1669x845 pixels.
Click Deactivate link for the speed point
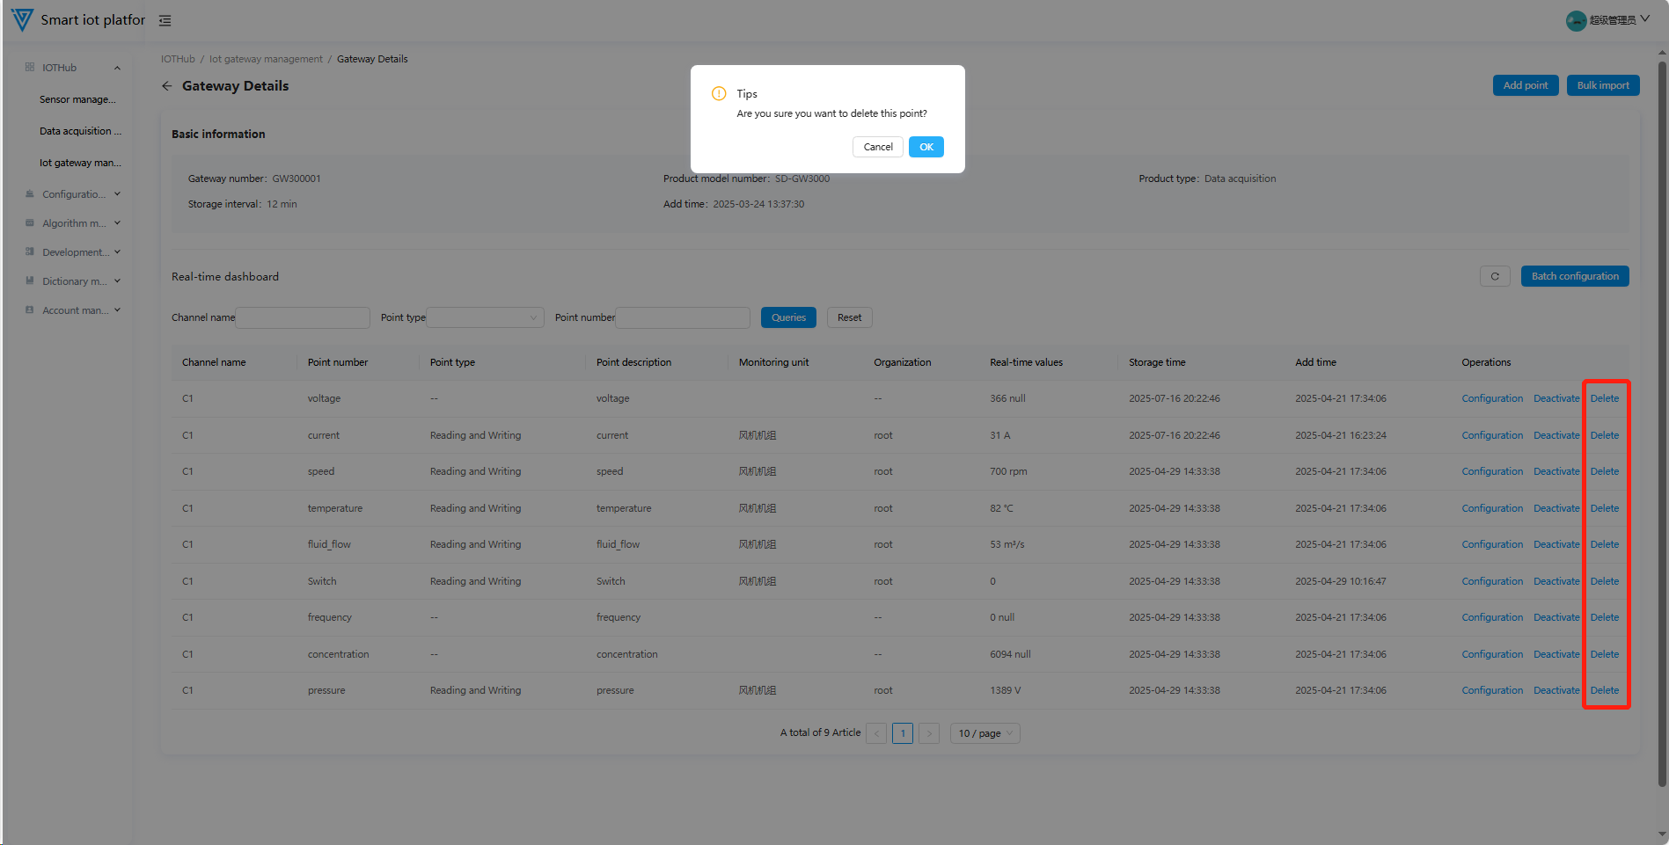(x=1556, y=471)
